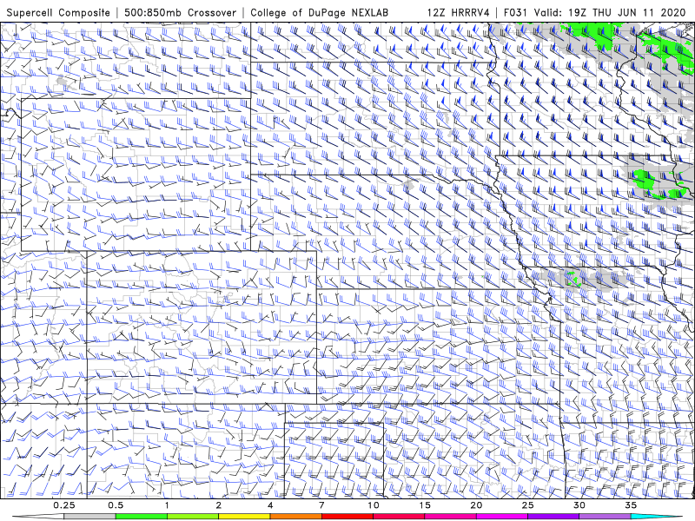
Task: Pick the gray colorbar segment
Action: point(89,517)
